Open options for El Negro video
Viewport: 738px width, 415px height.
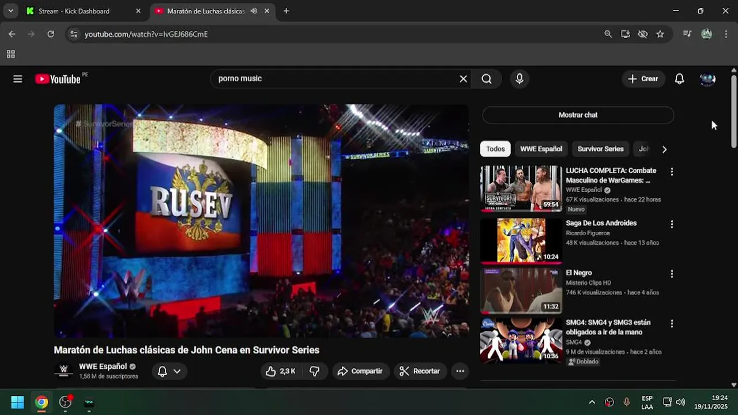click(x=672, y=274)
